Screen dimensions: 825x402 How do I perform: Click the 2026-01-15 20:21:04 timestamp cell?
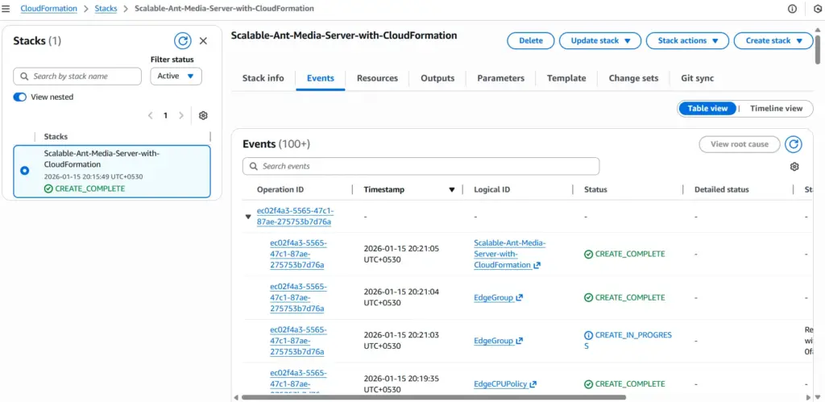[401, 297]
